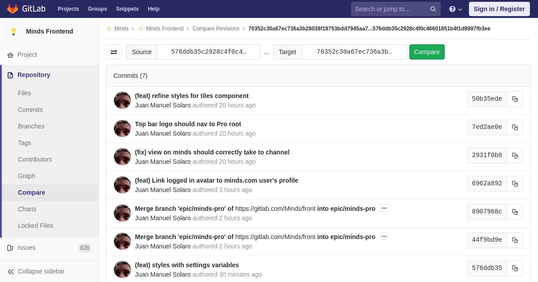Click the Project sidebar item
Screen dimensions: 538x282
tap(49, 55)
